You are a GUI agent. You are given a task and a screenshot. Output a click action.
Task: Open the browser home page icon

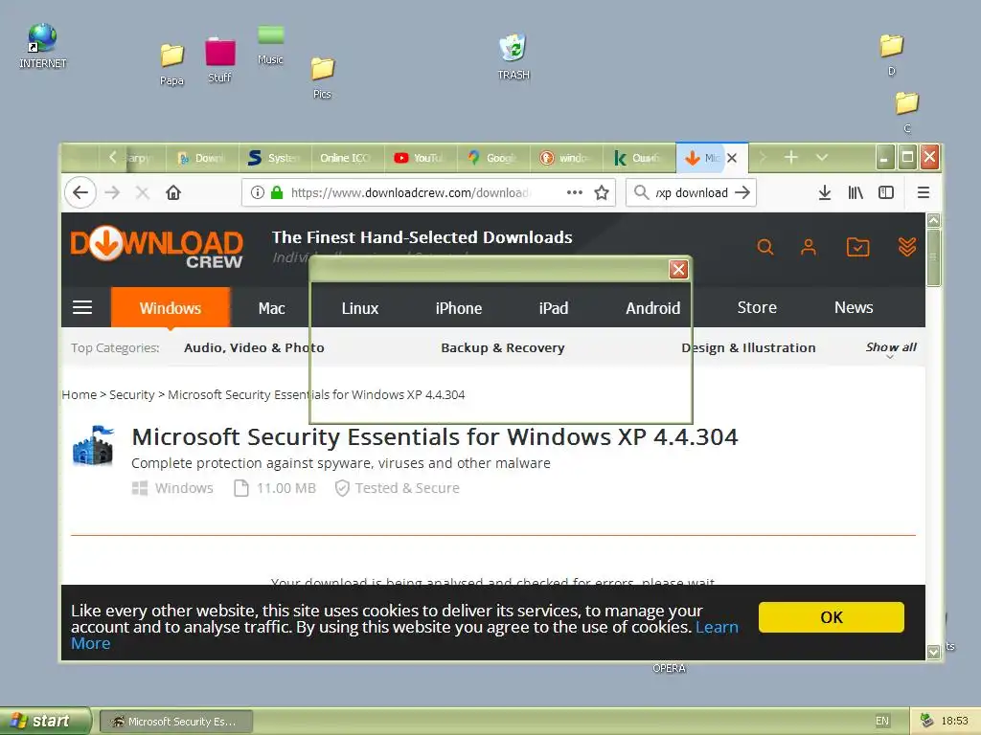coord(173,192)
